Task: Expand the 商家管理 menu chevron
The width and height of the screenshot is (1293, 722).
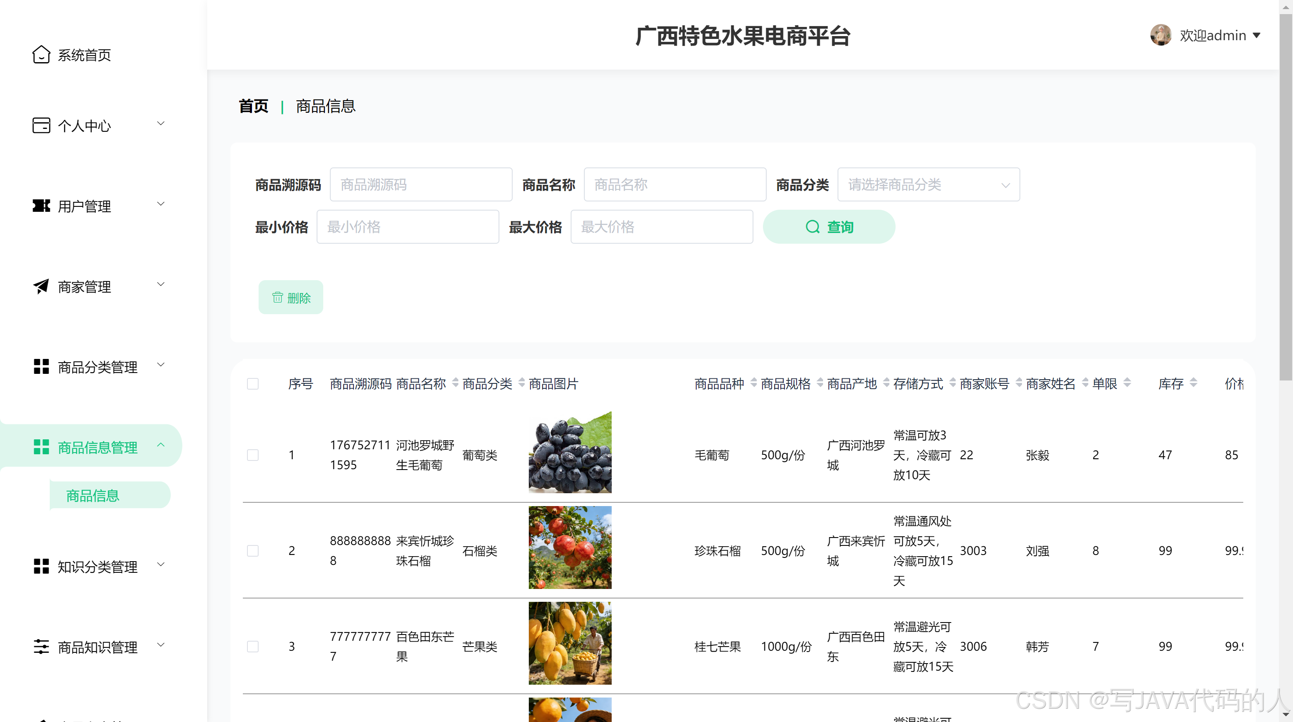Action: (x=161, y=284)
